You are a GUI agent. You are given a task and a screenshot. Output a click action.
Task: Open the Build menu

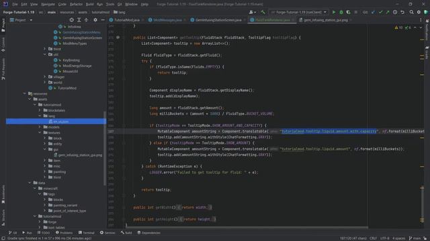coord(89,4)
